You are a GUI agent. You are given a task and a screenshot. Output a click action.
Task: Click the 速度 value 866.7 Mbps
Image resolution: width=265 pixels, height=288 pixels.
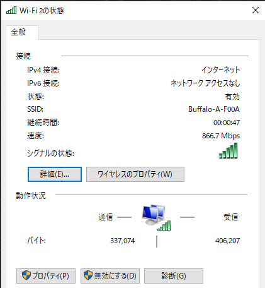(221, 136)
